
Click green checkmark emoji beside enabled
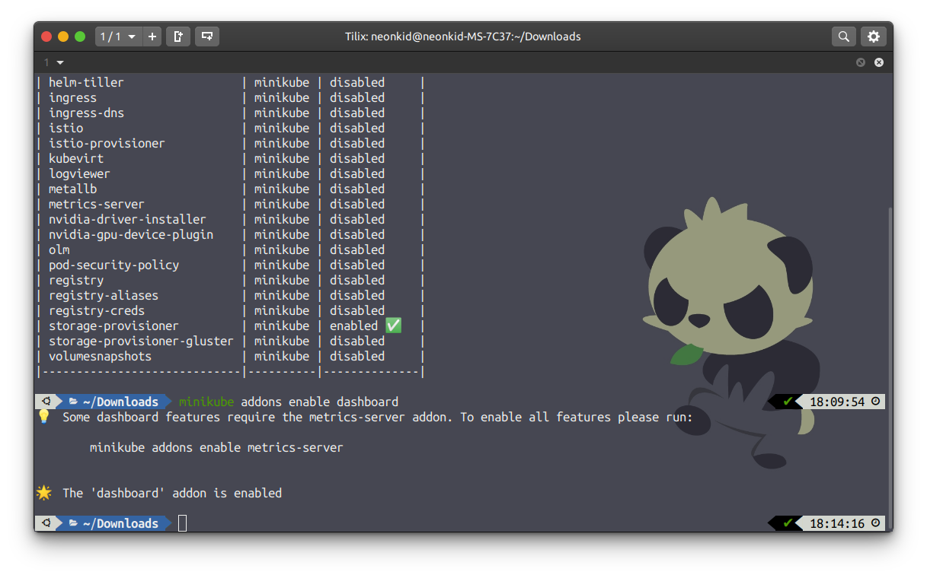point(393,326)
